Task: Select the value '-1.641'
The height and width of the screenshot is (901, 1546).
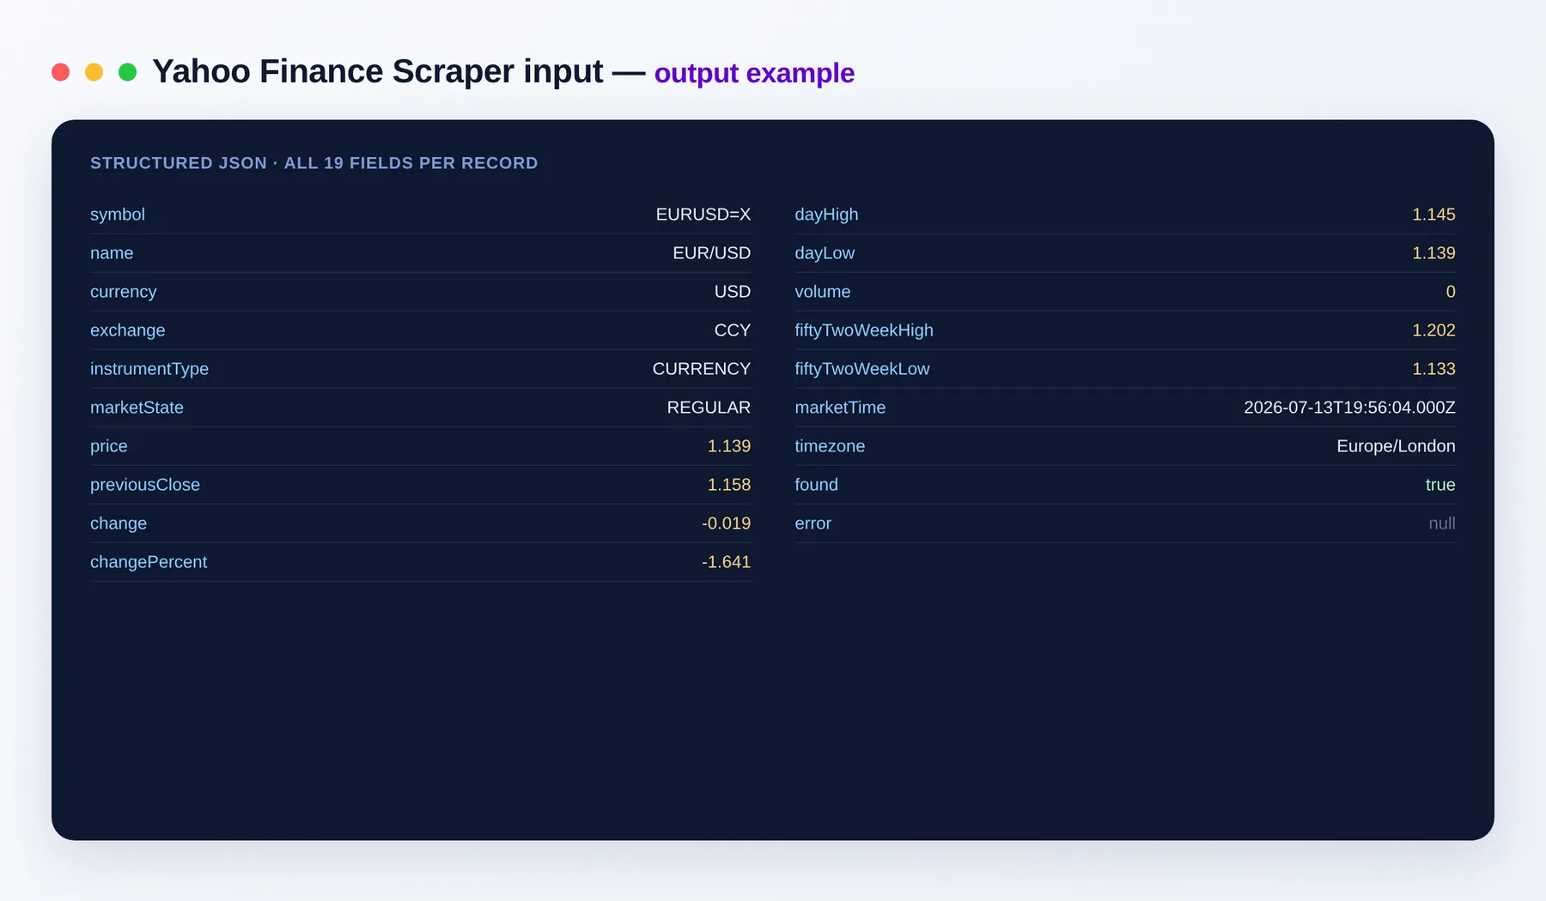Action: tap(727, 562)
